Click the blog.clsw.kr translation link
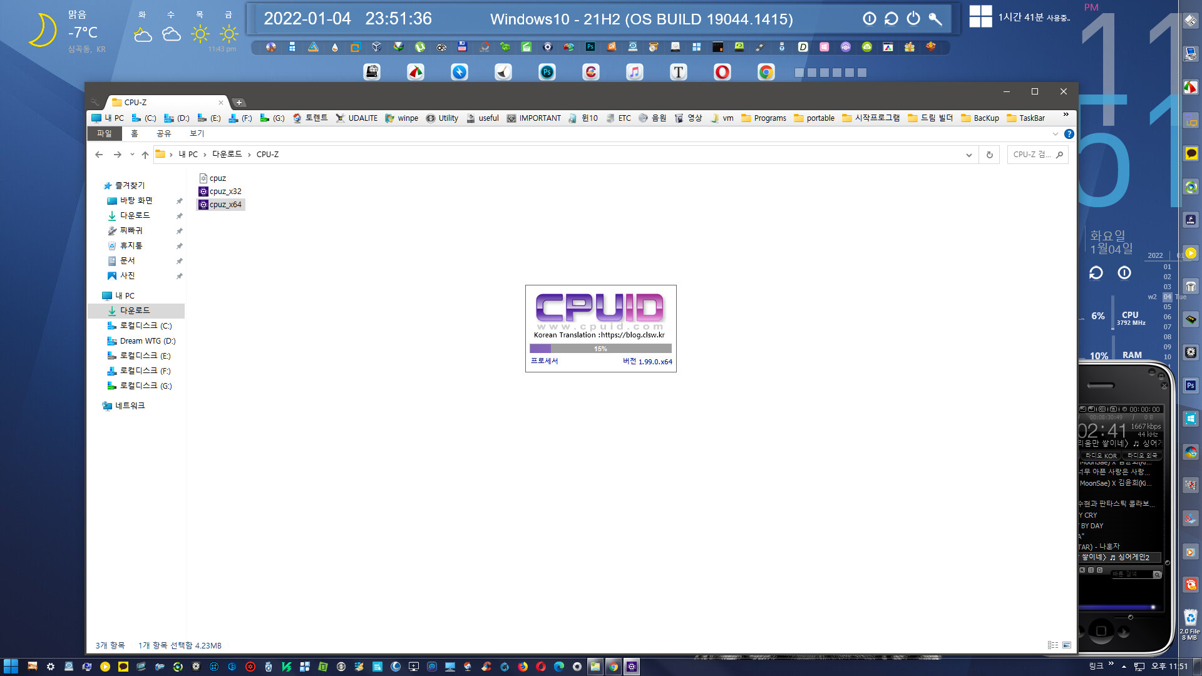The width and height of the screenshot is (1202, 676). [632, 335]
